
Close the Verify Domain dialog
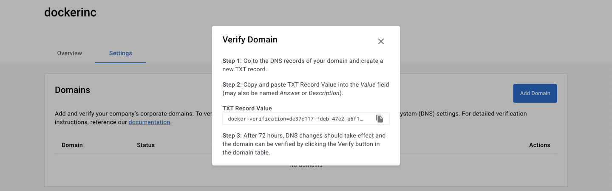[381, 41]
